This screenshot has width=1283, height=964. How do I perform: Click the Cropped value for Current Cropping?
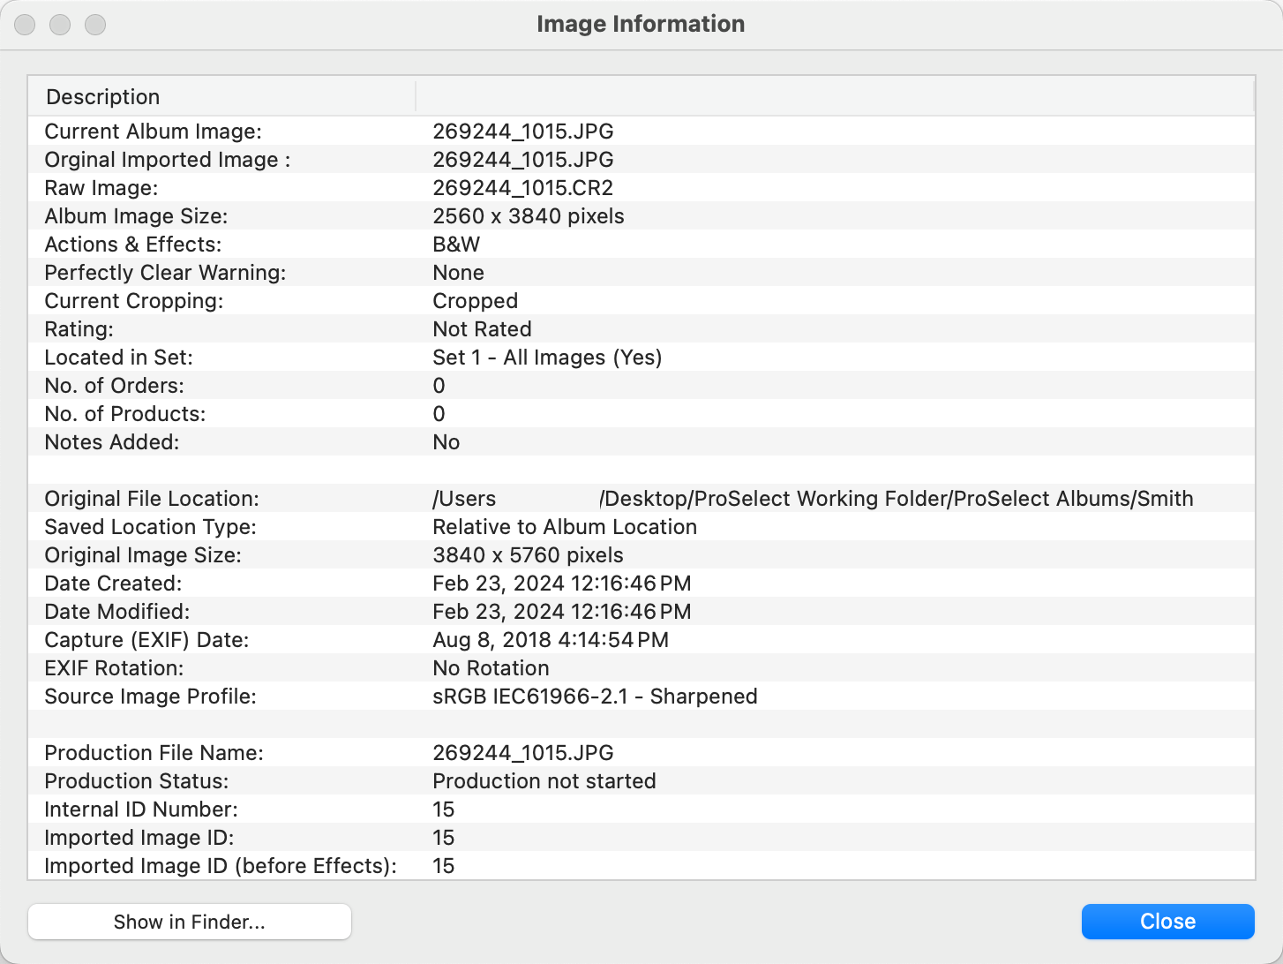coord(475,301)
